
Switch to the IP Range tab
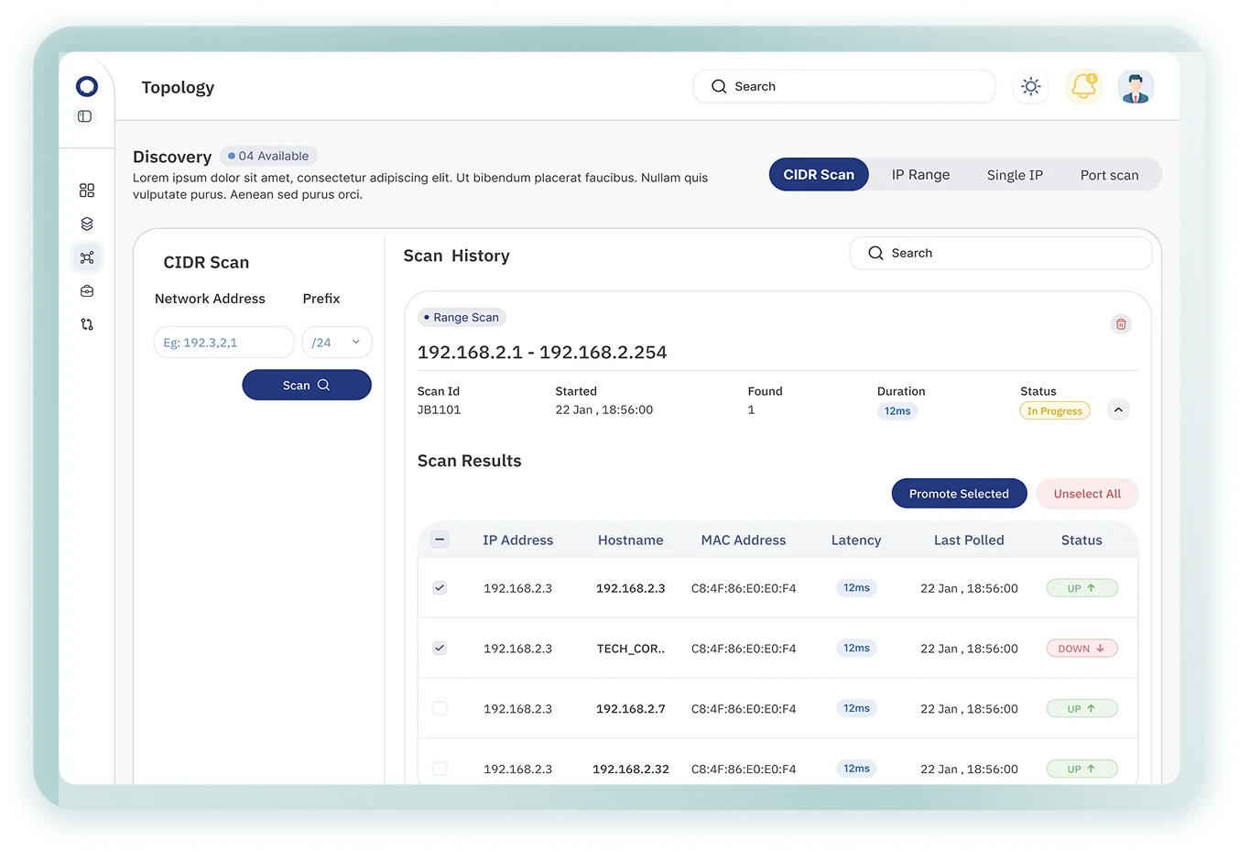[x=920, y=175]
